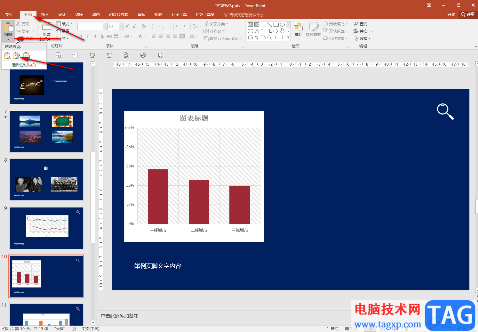Open 排列 arrange menu

(x=298, y=31)
